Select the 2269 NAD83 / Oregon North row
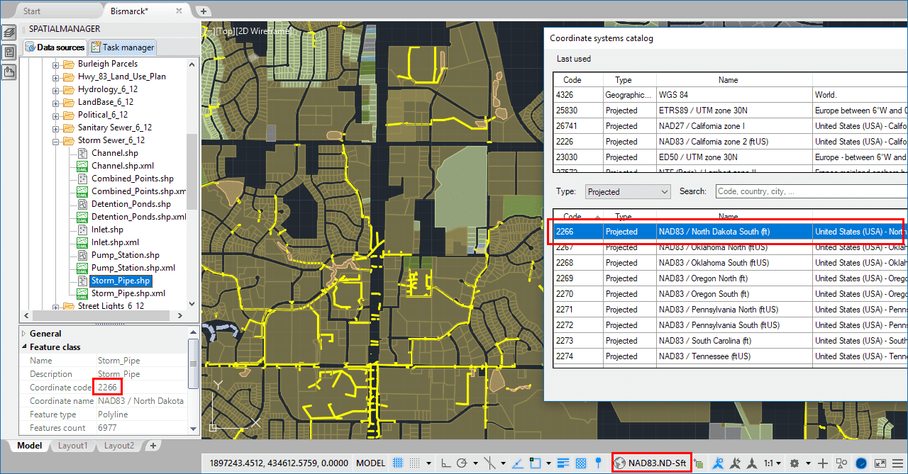The height and width of the screenshot is (474, 908). pos(730,278)
